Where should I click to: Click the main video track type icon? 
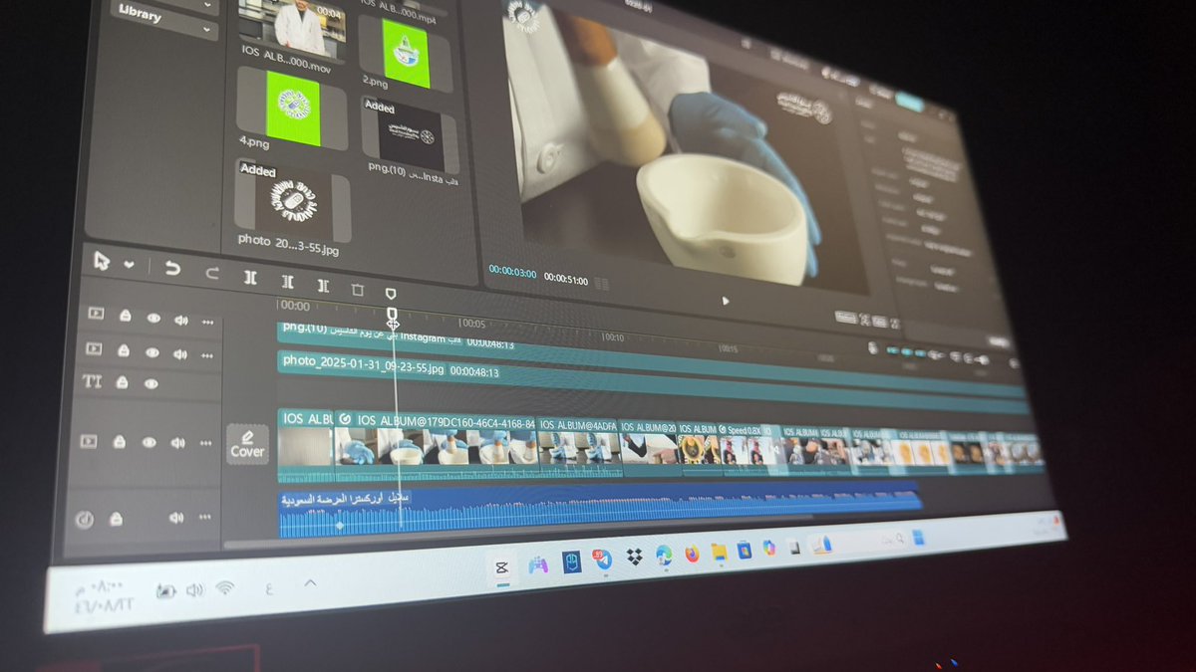tap(89, 441)
